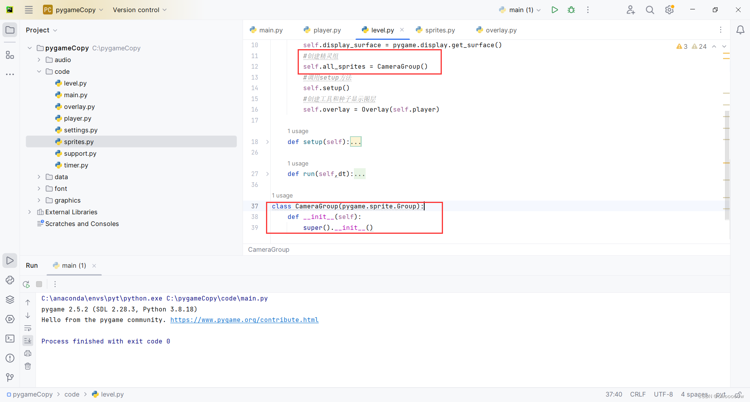Toggle soft-wrap in Run console

click(x=28, y=328)
